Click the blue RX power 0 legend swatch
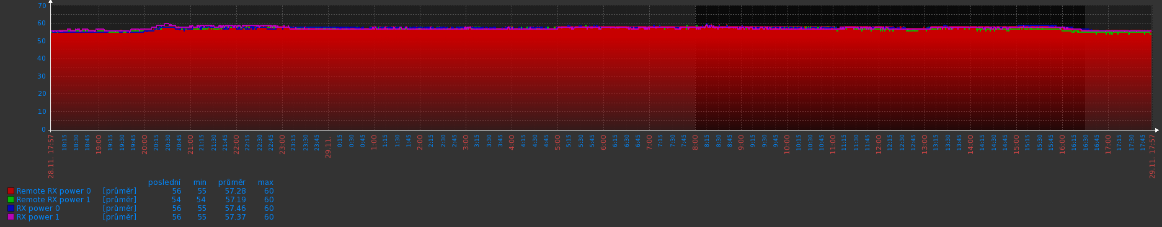This screenshot has height=227, width=1162. 11,208
